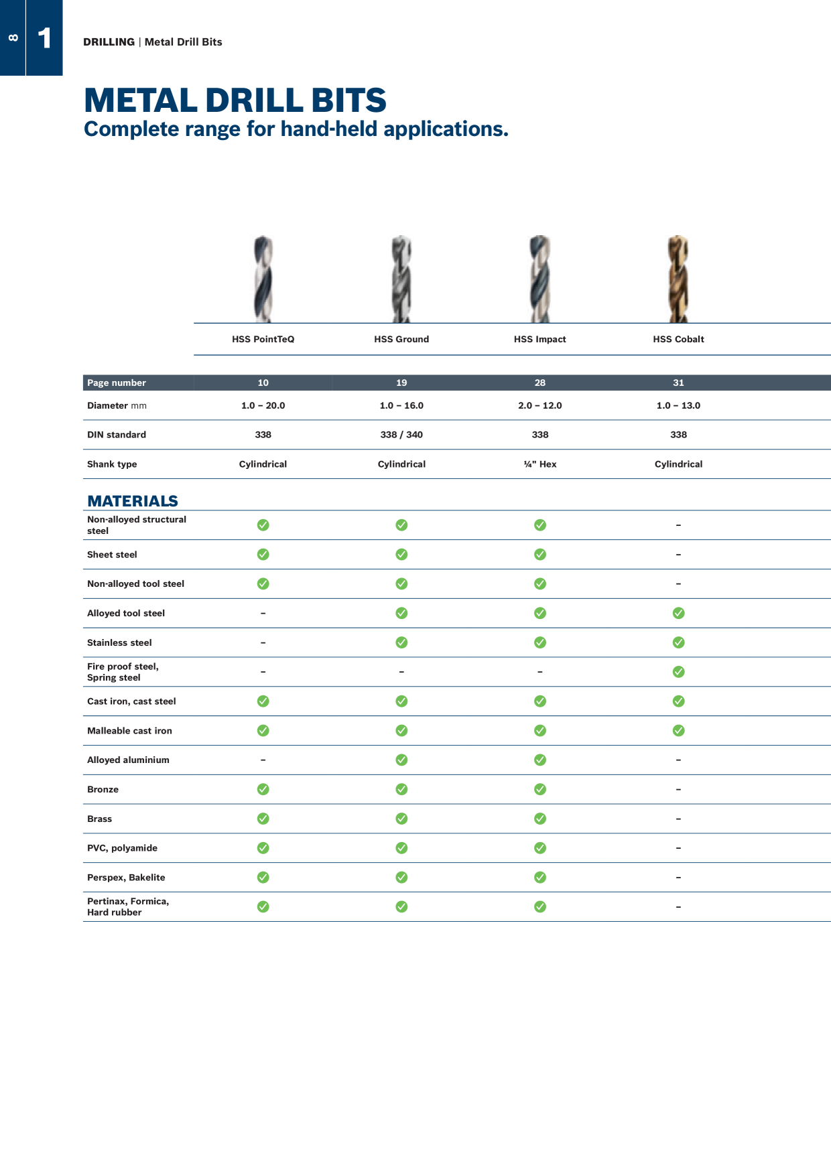Image resolution: width=831 pixels, height=1175 pixels.
Task: Click page number 19 for HSS Ground
Action: (x=401, y=383)
